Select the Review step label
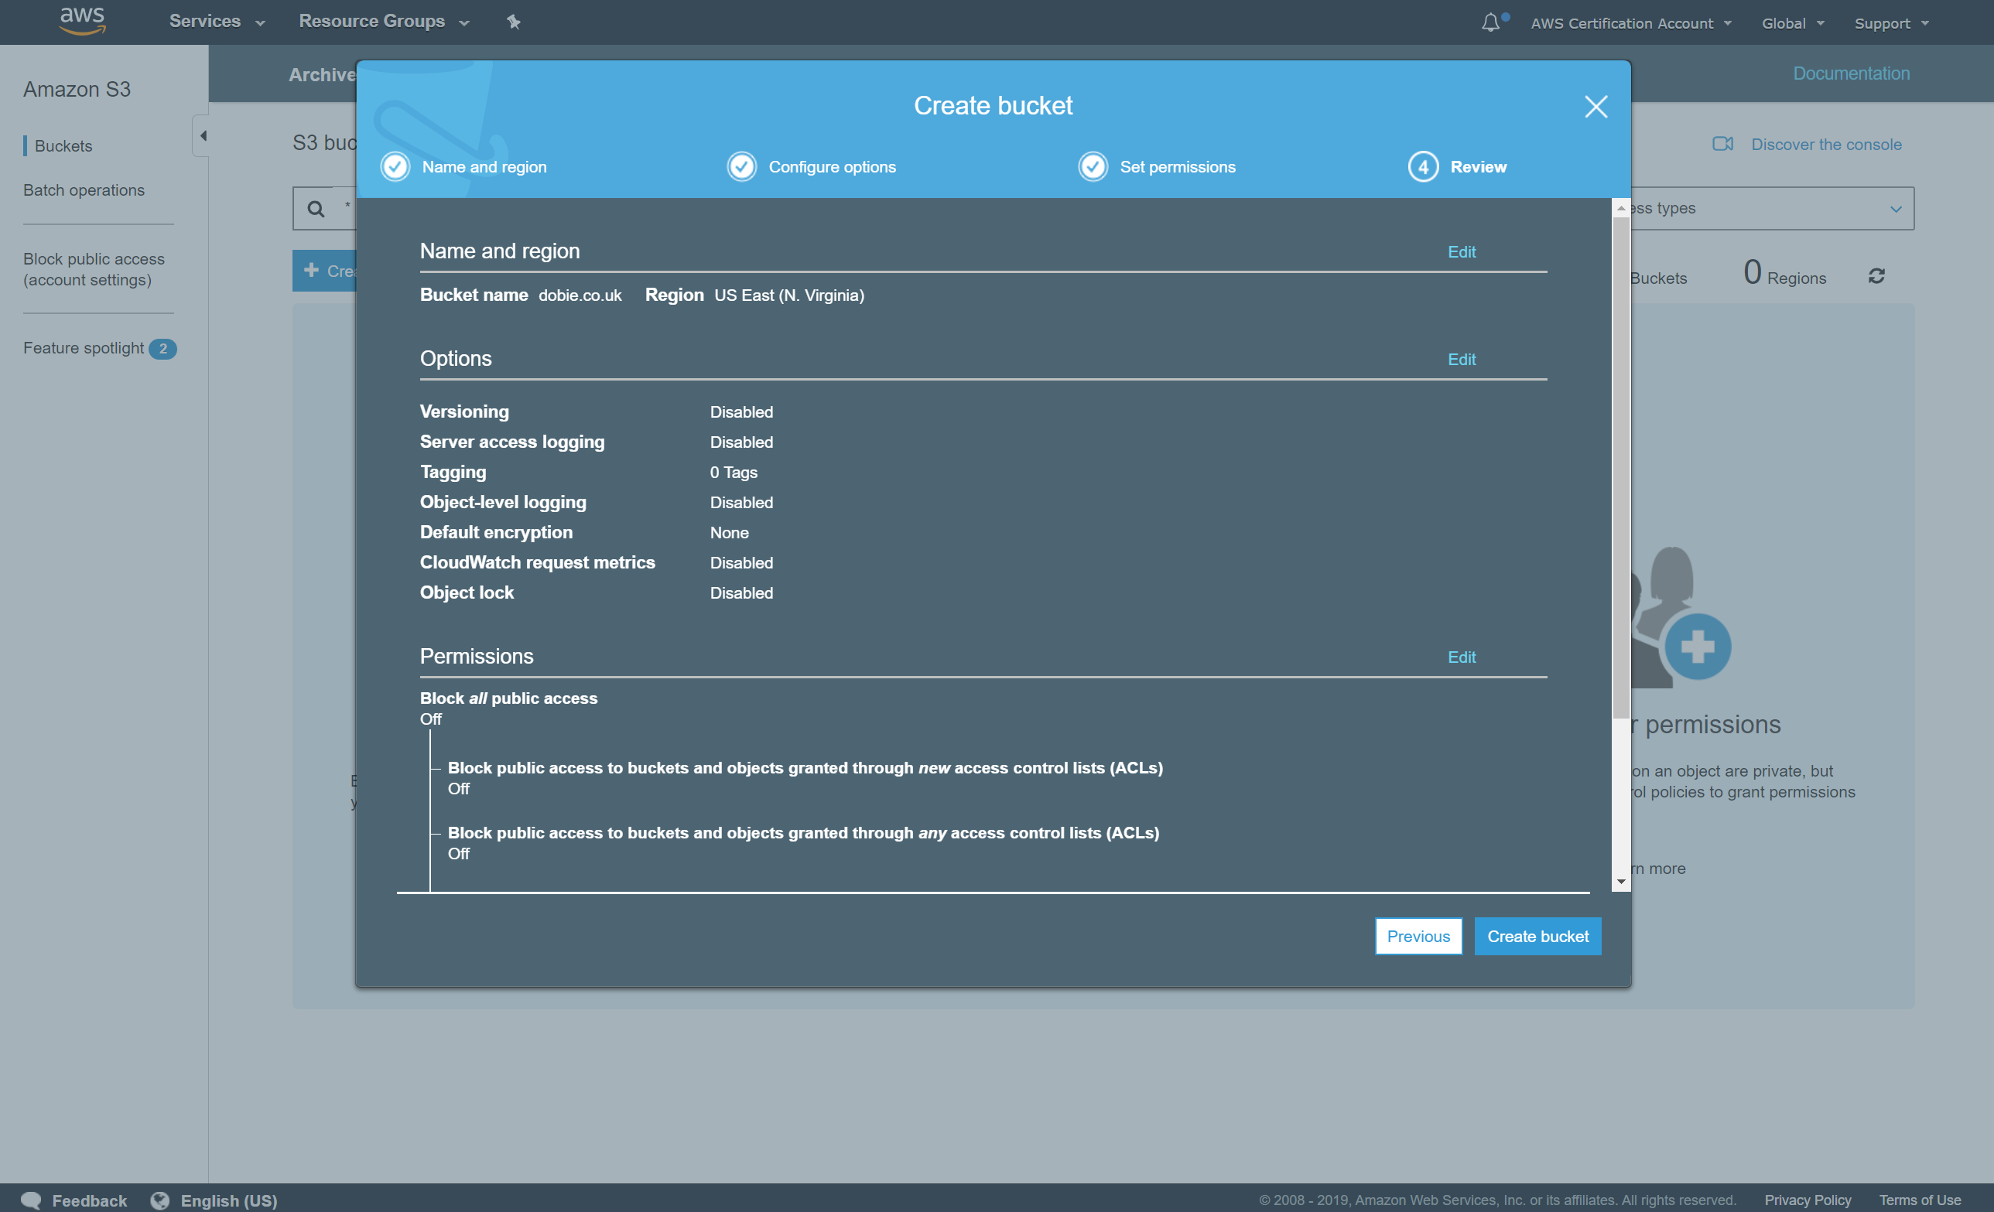This screenshot has height=1212, width=1994. pos(1479,166)
